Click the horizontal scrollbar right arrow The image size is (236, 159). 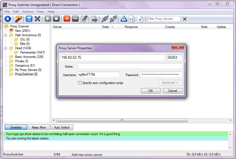point(231,120)
